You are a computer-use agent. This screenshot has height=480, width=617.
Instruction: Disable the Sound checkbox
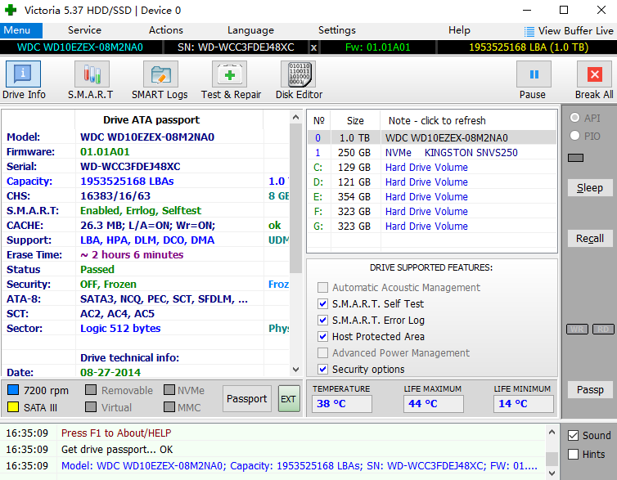[574, 435]
